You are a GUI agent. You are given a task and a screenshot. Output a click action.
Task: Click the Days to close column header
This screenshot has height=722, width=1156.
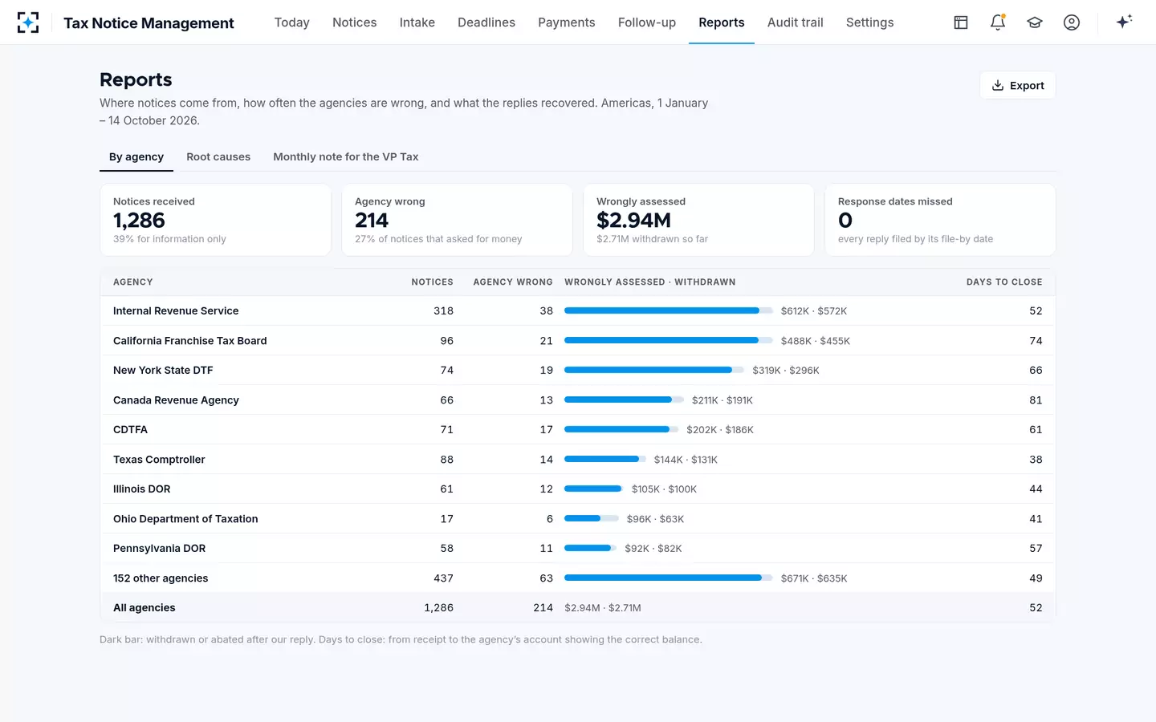[x=1004, y=282]
